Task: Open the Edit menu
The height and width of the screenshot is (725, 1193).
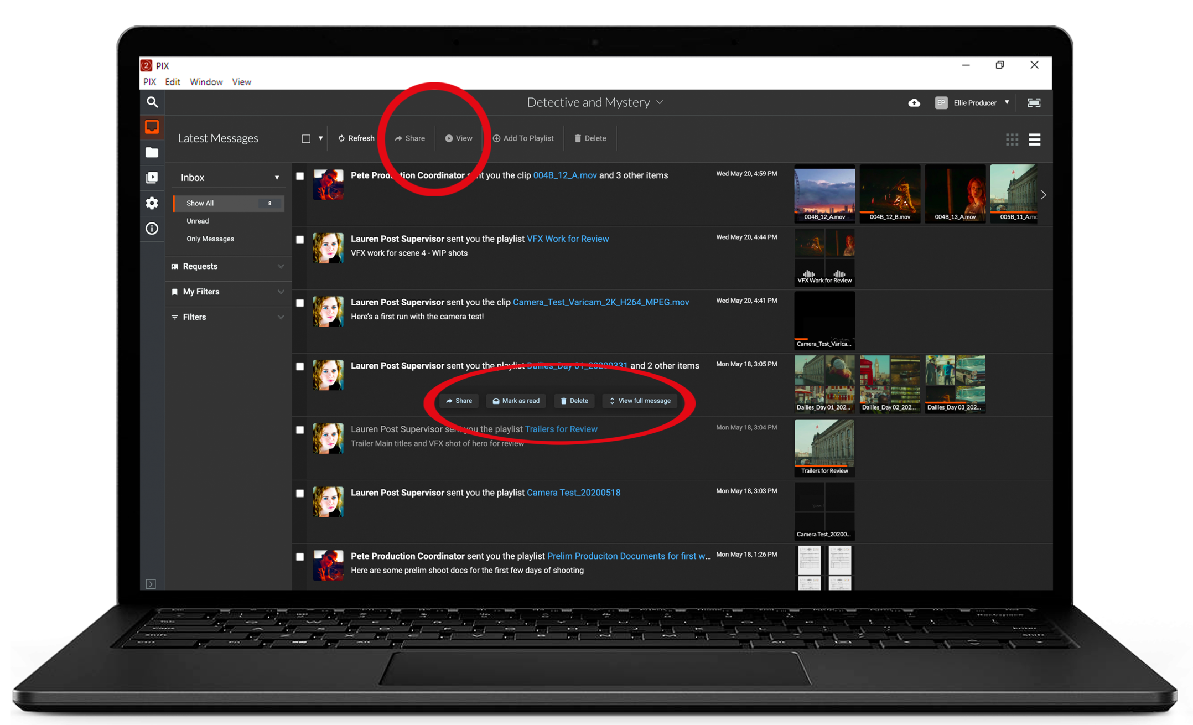Action: [x=172, y=82]
